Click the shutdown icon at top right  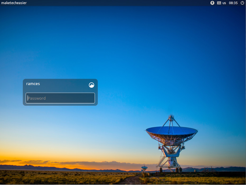click(242, 3)
